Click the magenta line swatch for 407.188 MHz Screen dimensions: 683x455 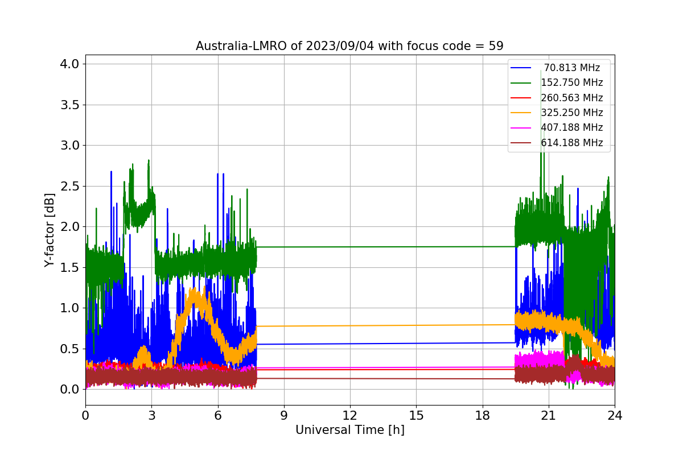[x=522, y=128]
